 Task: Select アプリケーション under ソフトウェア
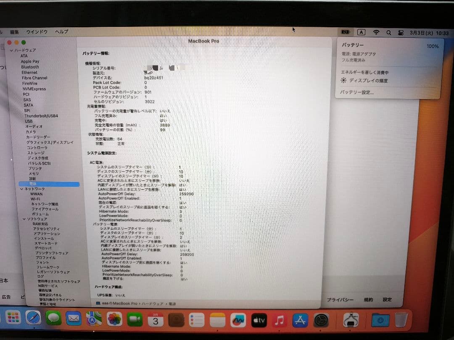click(47, 233)
